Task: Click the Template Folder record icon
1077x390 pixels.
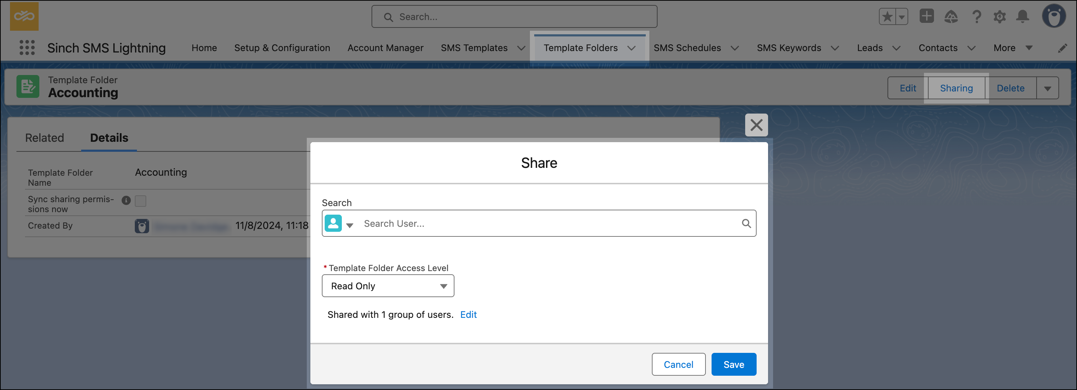Action: click(x=28, y=86)
